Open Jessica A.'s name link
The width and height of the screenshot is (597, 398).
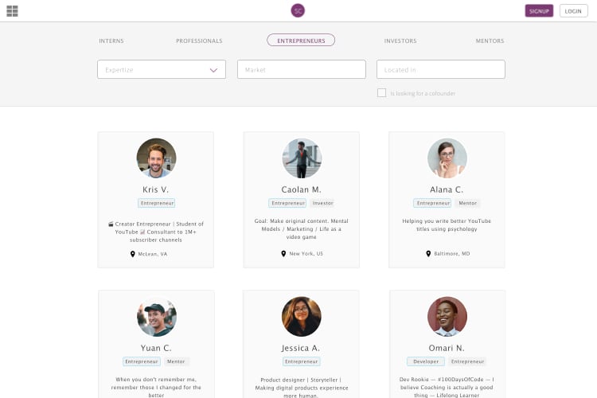301,348
